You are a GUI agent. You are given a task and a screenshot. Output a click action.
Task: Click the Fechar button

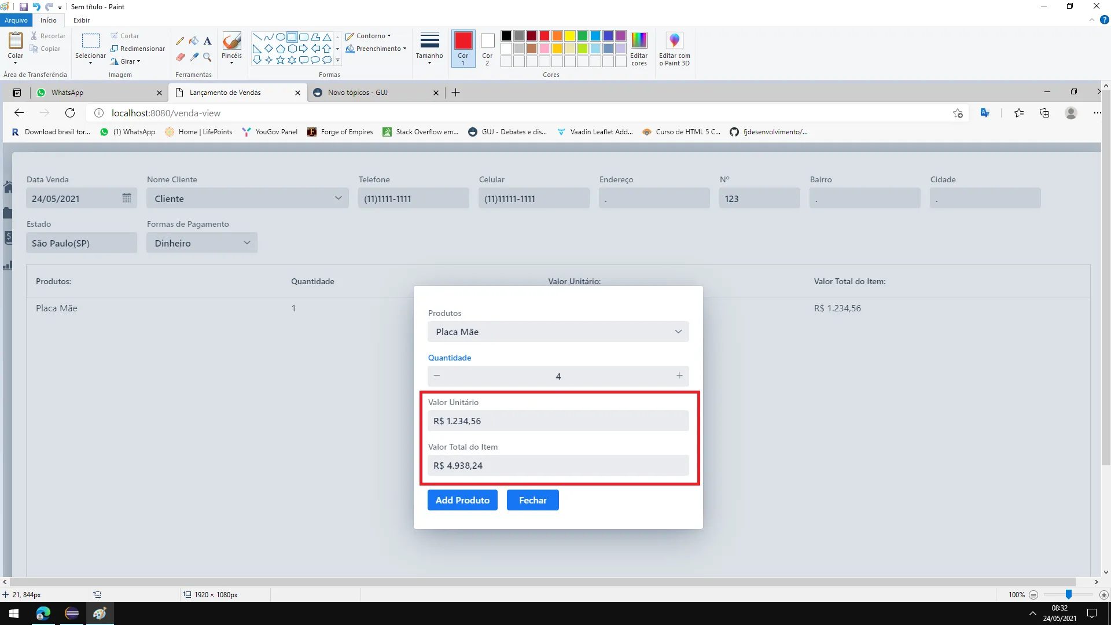pos(532,500)
